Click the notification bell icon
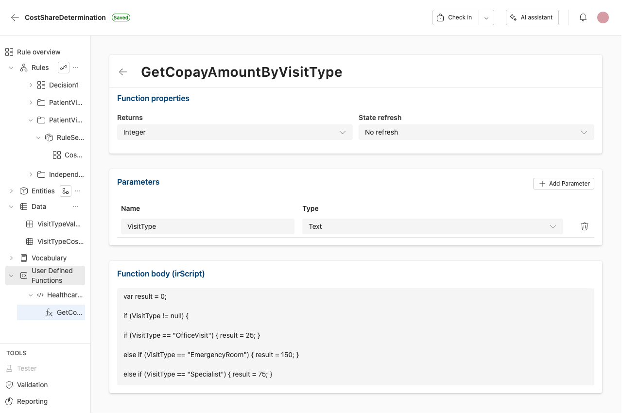The width and height of the screenshot is (622, 413). click(583, 17)
